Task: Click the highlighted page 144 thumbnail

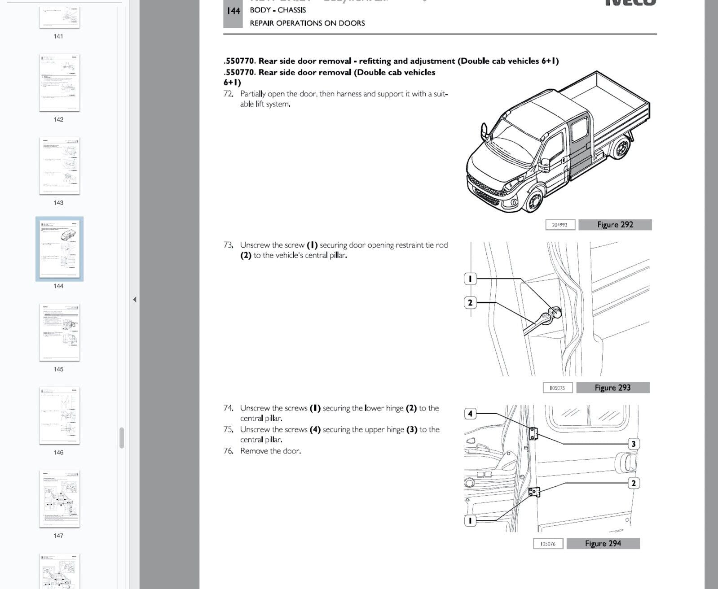Action: point(59,249)
